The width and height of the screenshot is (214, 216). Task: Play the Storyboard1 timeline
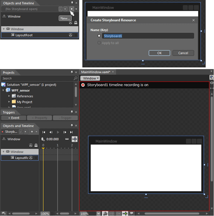pyautogui.click(x=58, y=132)
